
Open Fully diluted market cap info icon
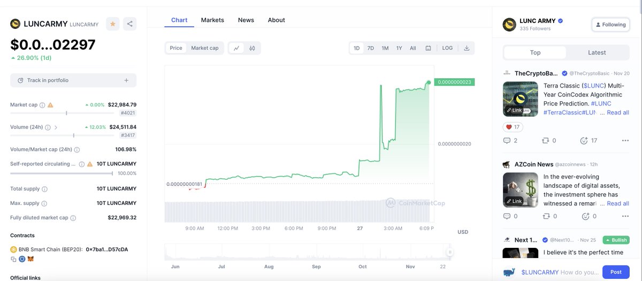coord(73,218)
